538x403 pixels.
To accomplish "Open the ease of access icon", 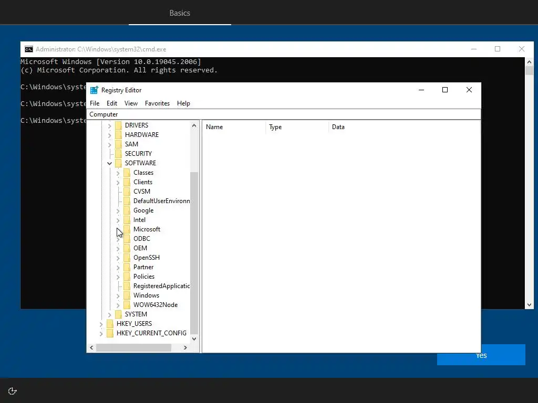I will coord(13,391).
